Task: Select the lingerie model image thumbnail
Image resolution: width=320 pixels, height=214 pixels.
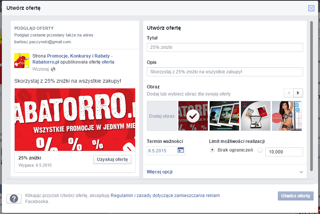Action: (x=287, y=116)
